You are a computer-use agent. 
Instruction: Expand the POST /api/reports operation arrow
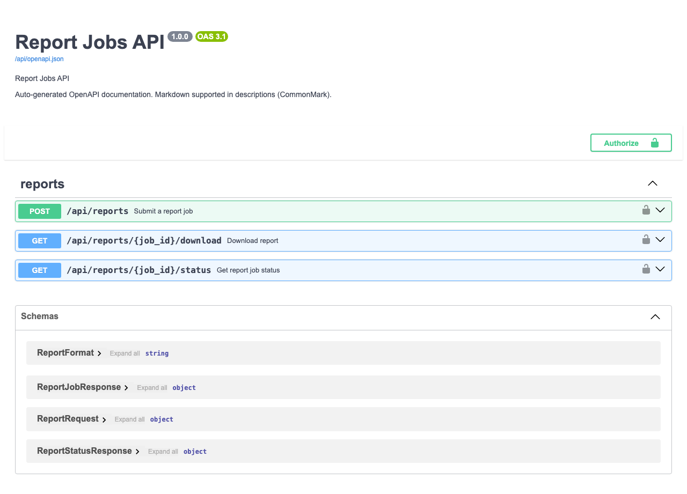point(660,210)
